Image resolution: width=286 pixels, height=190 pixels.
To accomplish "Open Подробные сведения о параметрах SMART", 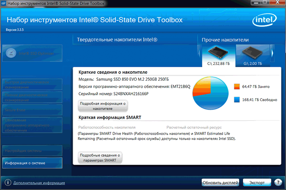I will [x=100, y=158].
